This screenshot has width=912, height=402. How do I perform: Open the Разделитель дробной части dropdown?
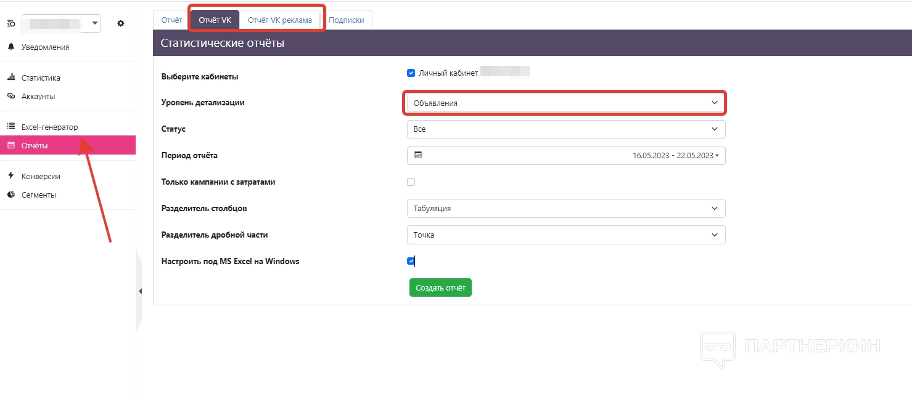pos(565,235)
